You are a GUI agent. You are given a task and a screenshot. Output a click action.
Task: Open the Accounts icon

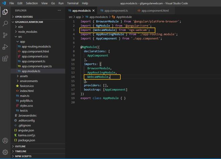pos(5,141)
